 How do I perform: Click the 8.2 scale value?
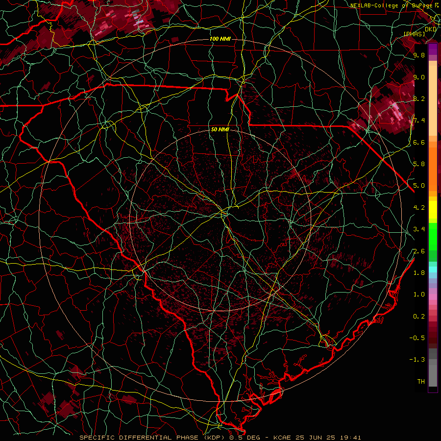coord(419,98)
